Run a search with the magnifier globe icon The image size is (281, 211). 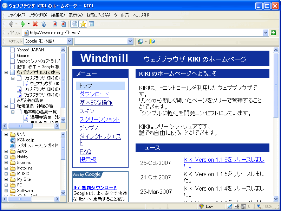(140, 41)
